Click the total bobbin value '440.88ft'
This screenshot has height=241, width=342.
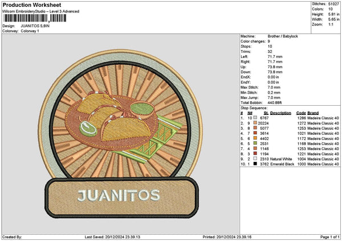(275, 103)
